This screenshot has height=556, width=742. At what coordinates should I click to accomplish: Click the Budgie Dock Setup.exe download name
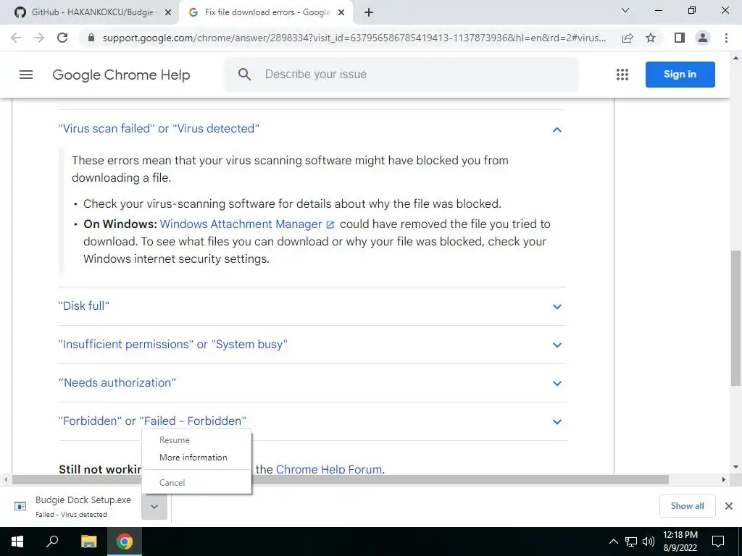tap(83, 500)
